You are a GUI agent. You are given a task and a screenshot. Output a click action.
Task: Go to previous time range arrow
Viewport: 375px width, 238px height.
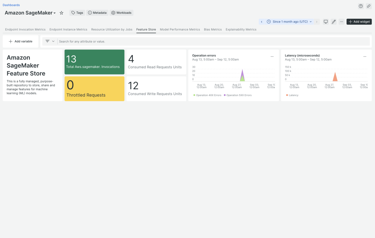(x=262, y=22)
